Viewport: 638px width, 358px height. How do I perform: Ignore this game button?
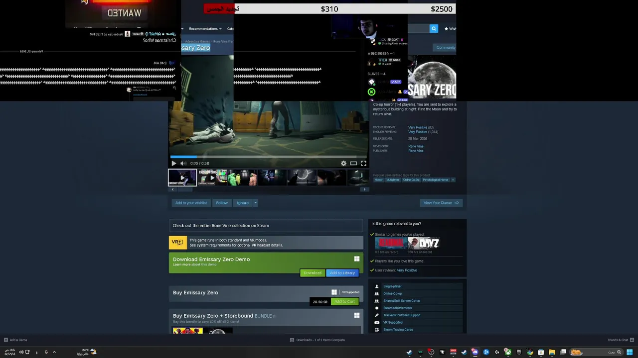pos(243,203)
